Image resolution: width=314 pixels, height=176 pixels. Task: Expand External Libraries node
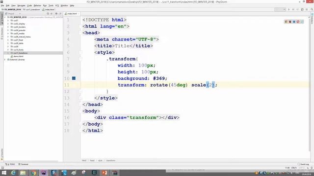point(5,60)
